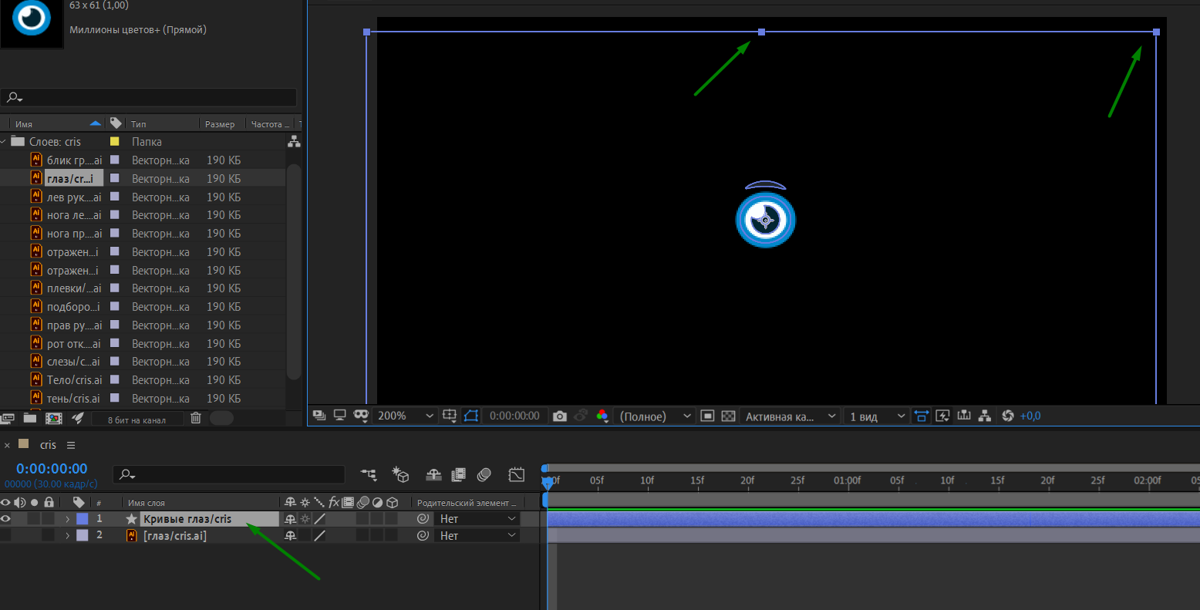
Task: Select the cris composition tab
Action: pos(48,445)
